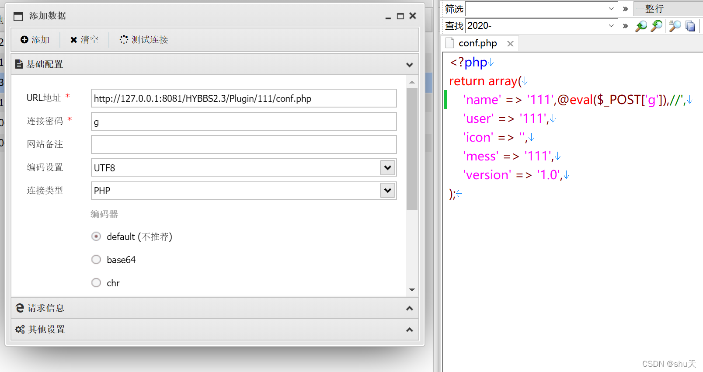
Task: Click the file icon on conf.php tab
Action: (x=449, y=43)
